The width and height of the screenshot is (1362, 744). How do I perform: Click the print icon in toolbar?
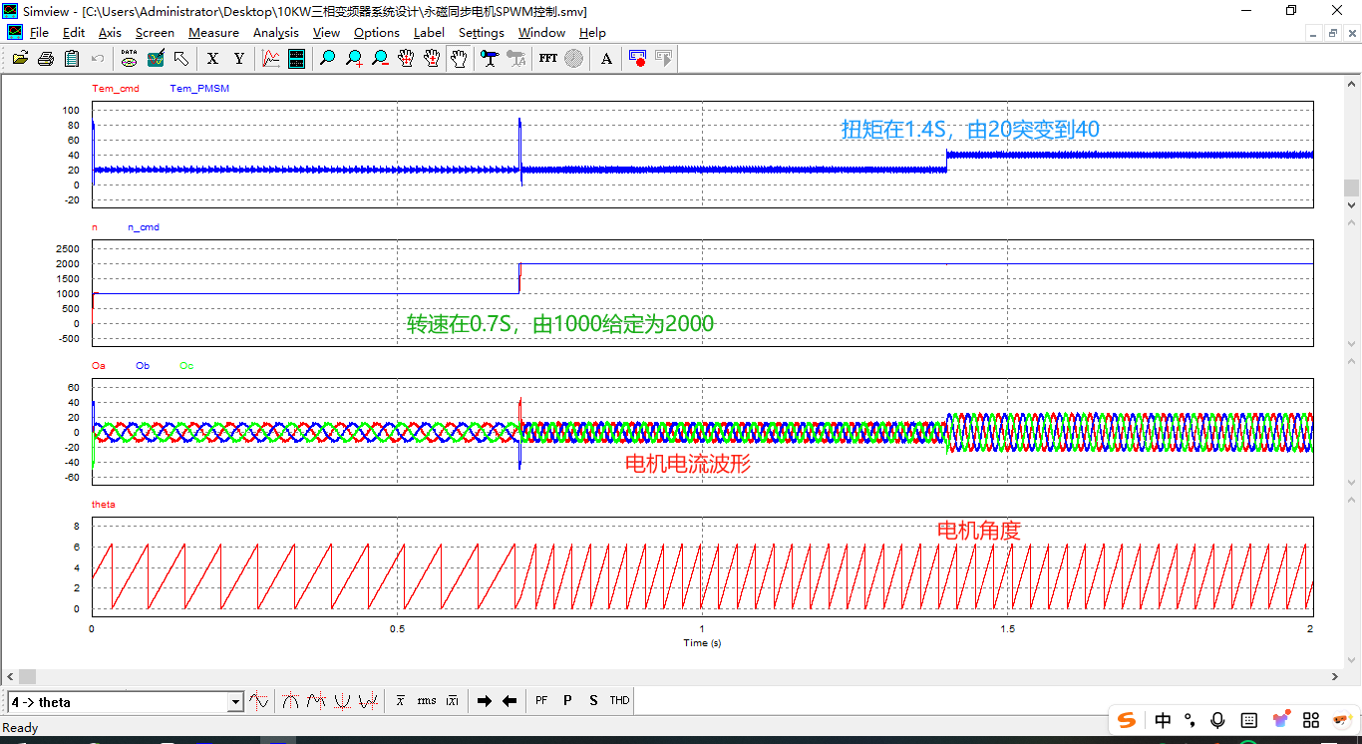tap(46, 59)
